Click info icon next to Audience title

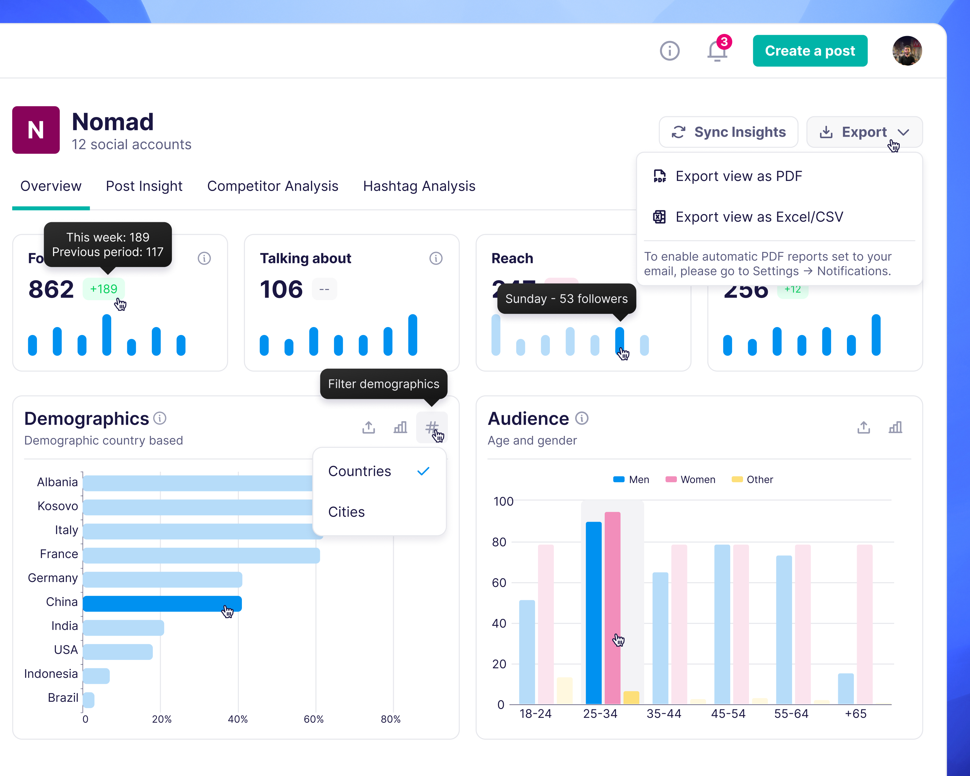coord(582,418)
